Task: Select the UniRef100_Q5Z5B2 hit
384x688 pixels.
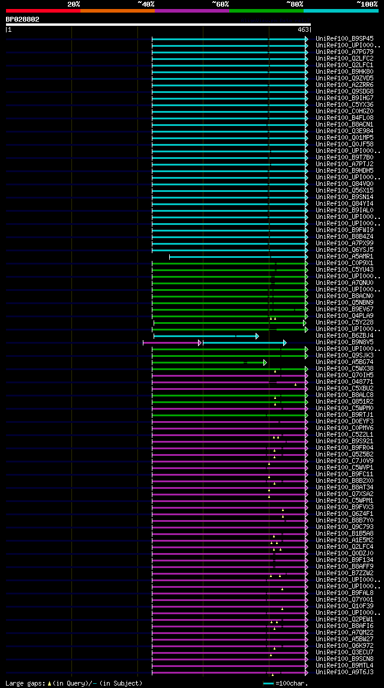Action: [x=344, y=454]
